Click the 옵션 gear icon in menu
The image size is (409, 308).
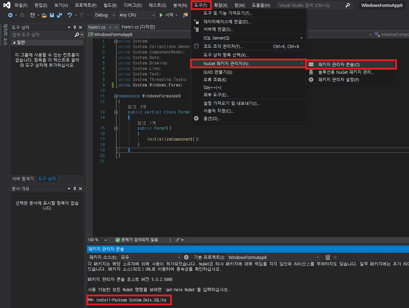pos(196,118)
